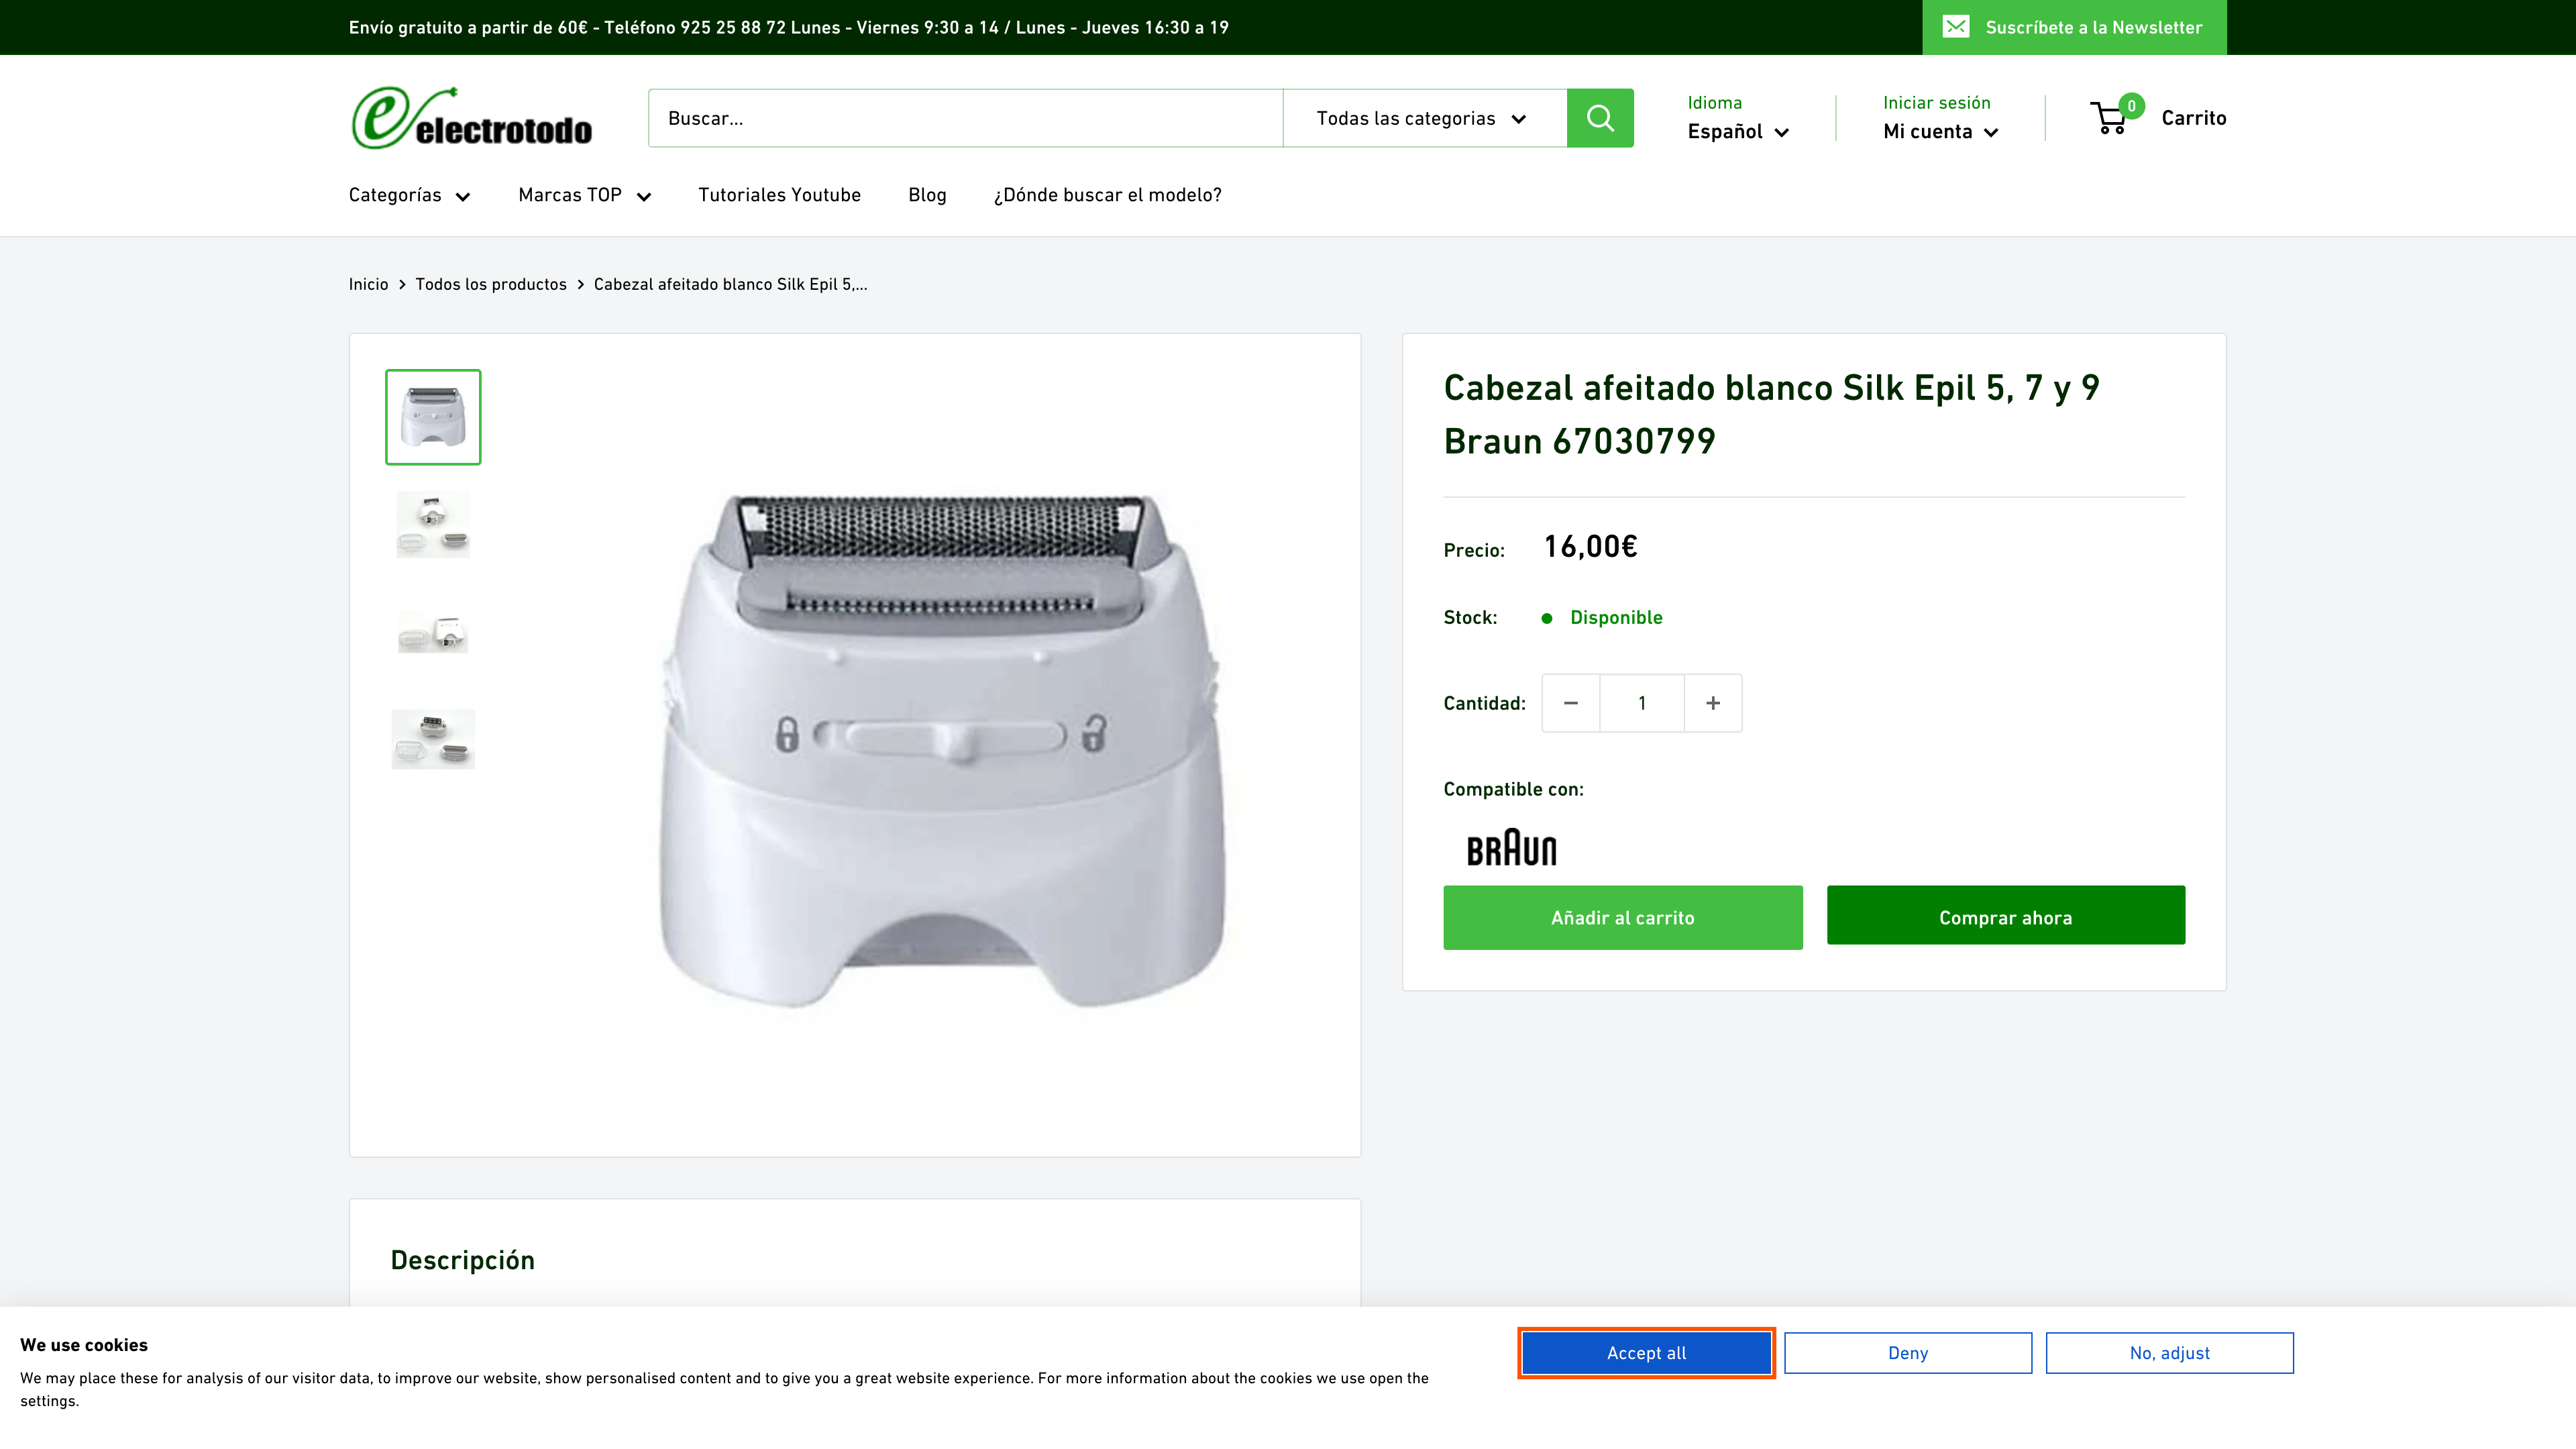Click the newsletter envelope icon
The image size is (2576, 1449).
click(x=1956, y=27)
